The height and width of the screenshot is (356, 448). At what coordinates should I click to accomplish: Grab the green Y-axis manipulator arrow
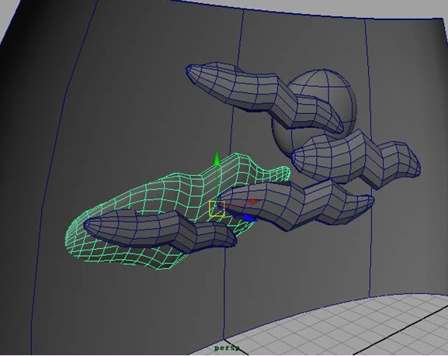(x=217, y=158)
